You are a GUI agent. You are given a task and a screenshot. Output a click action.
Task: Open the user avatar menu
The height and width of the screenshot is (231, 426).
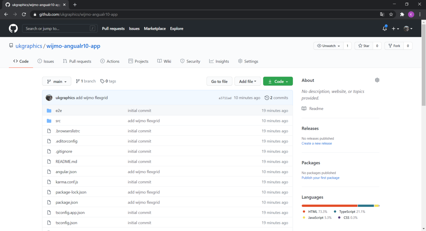[x=408, y=28]
